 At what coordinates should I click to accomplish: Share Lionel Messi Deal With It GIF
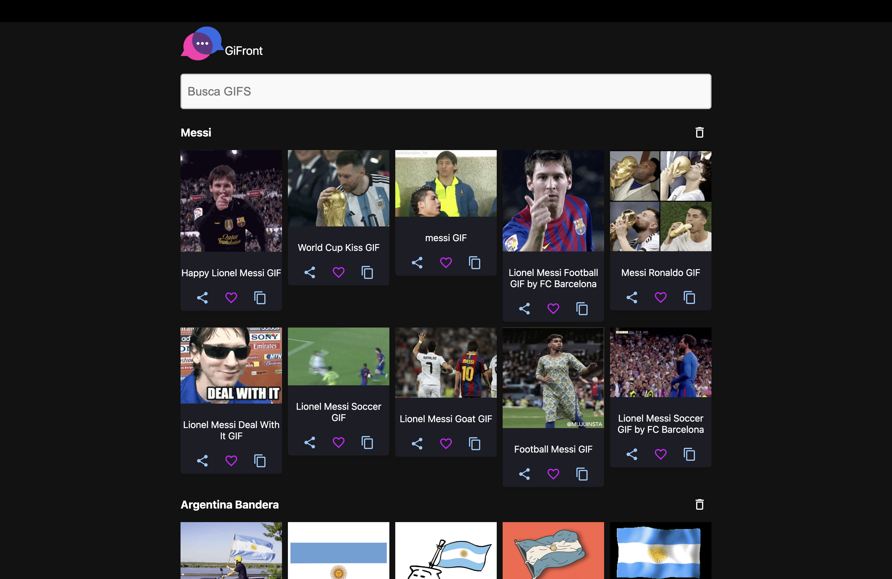pos(202,461)
